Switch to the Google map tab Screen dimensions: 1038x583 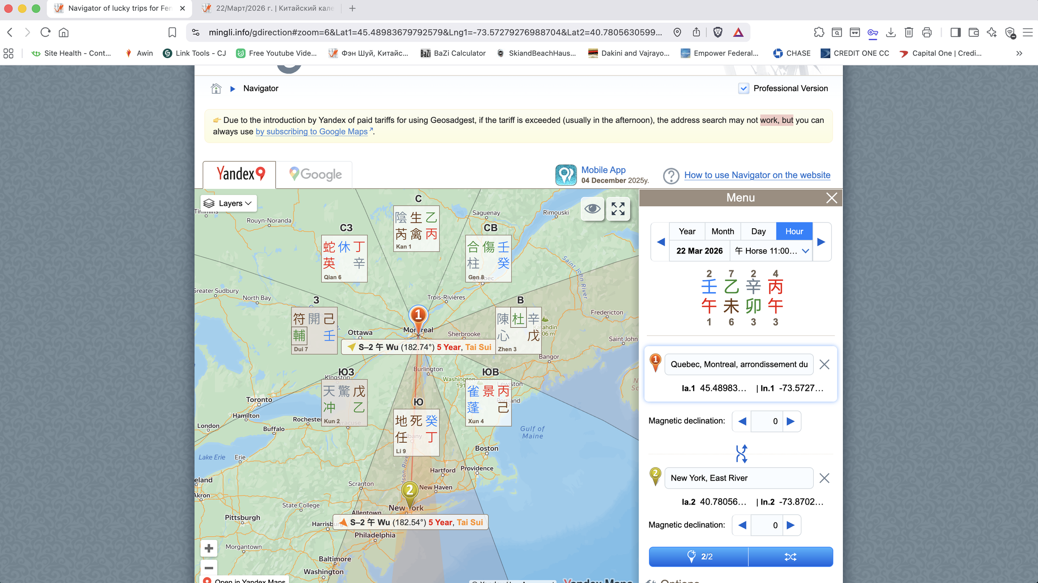(315, 174)
